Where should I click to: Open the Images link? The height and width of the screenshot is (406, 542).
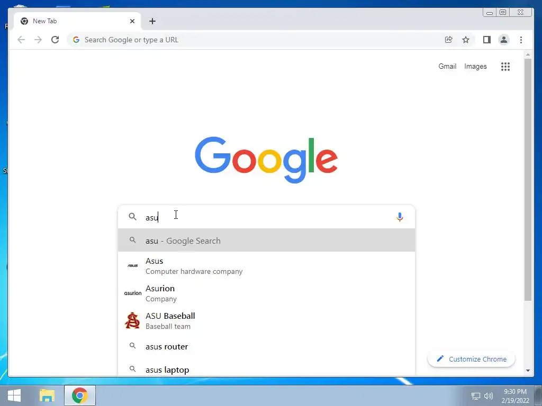(475, 66)
